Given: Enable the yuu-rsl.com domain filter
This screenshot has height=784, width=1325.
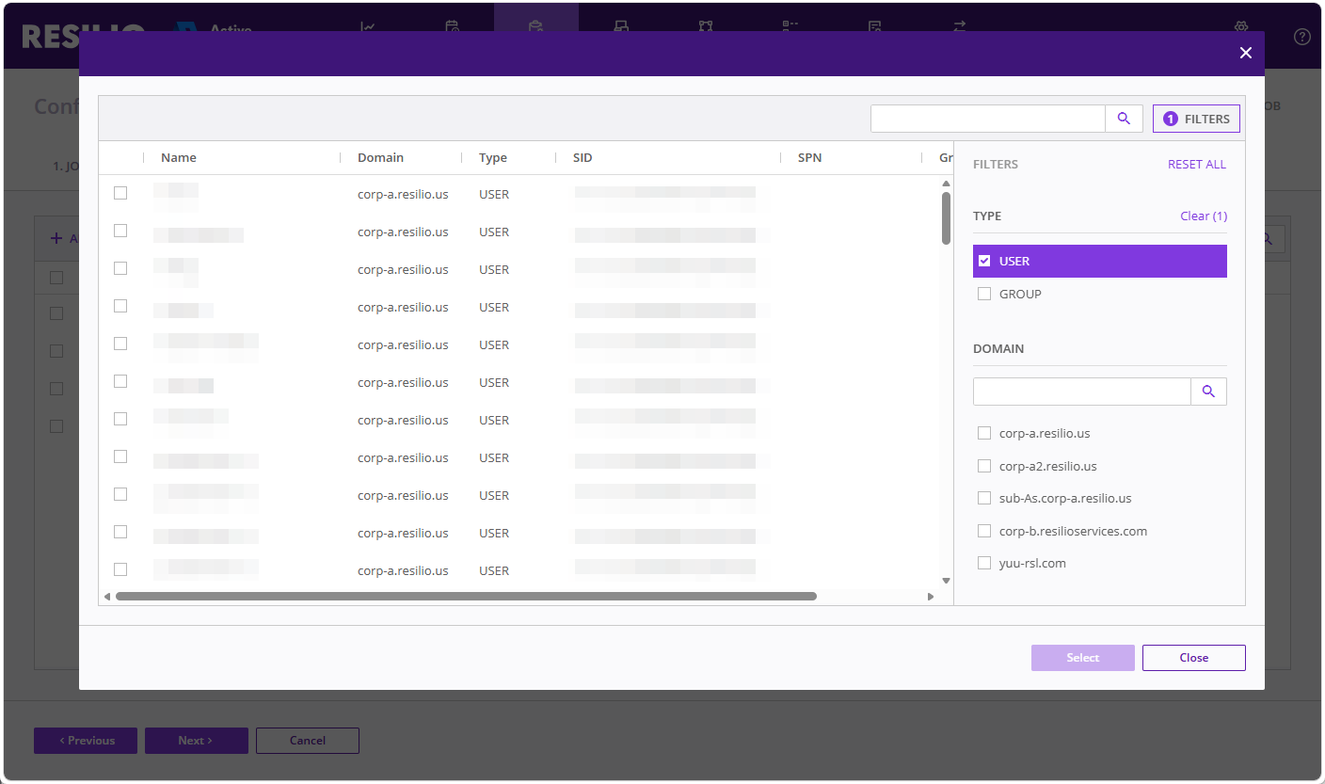Looking at the screenshot, I should (x=984, y=563).
